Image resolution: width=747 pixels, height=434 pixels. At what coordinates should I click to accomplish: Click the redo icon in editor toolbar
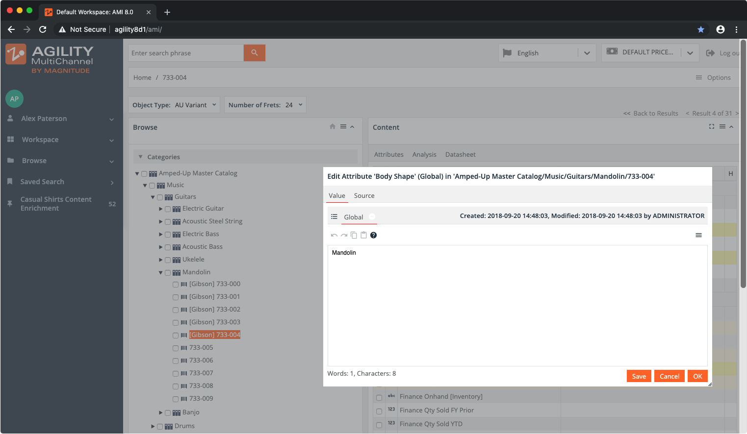coord(344,236)
